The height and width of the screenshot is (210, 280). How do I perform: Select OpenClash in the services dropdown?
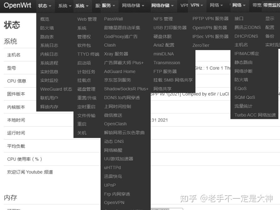116,124
